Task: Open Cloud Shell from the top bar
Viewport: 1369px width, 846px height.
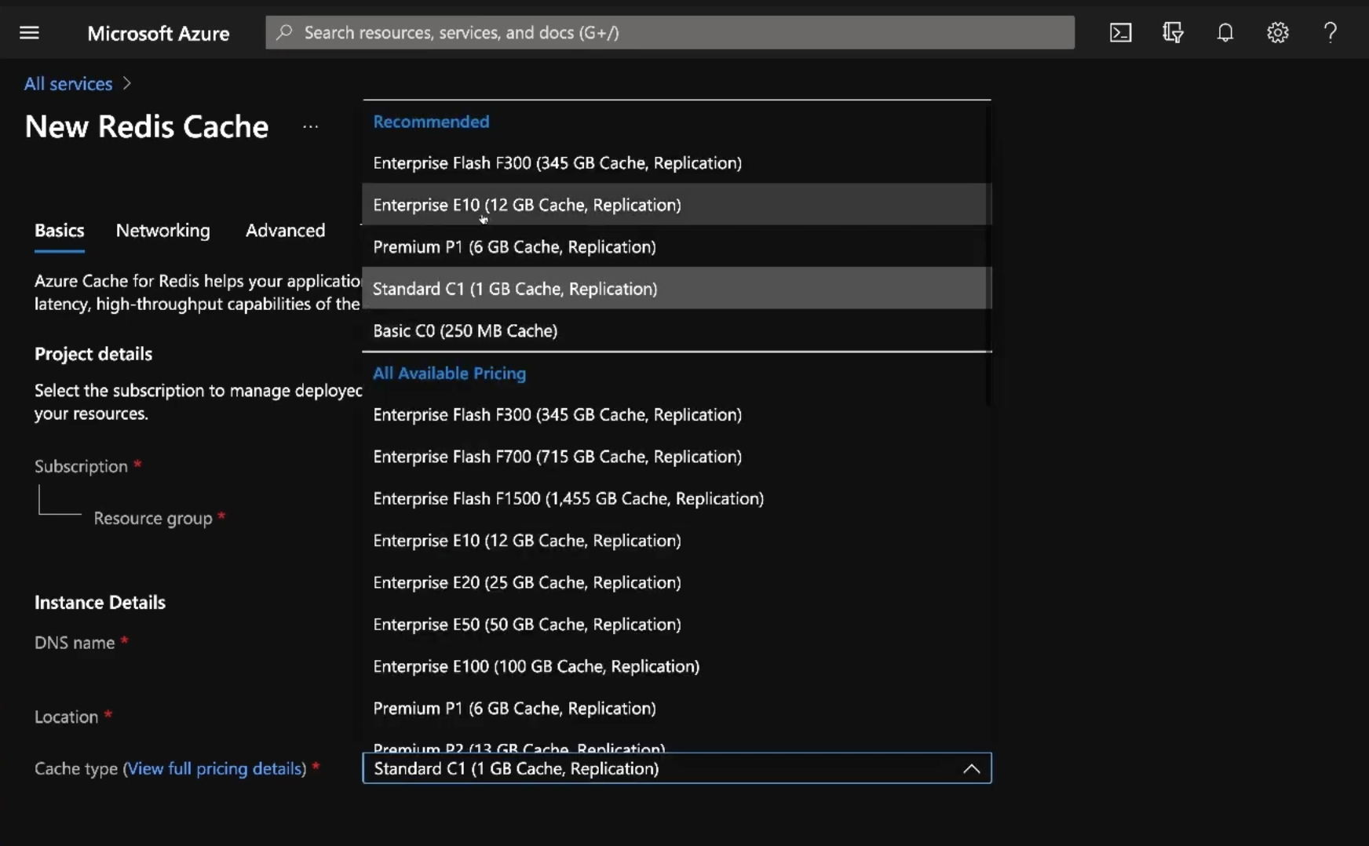Action: click(x=1120, y=32)
